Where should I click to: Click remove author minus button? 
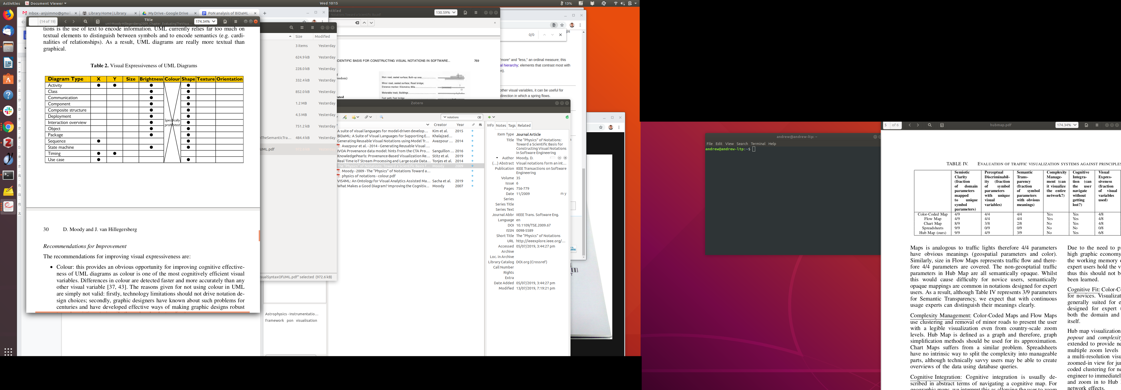tap(559, 158)
